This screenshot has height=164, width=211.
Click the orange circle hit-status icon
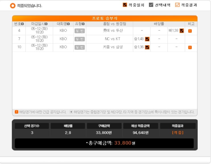tap(13, 6)
